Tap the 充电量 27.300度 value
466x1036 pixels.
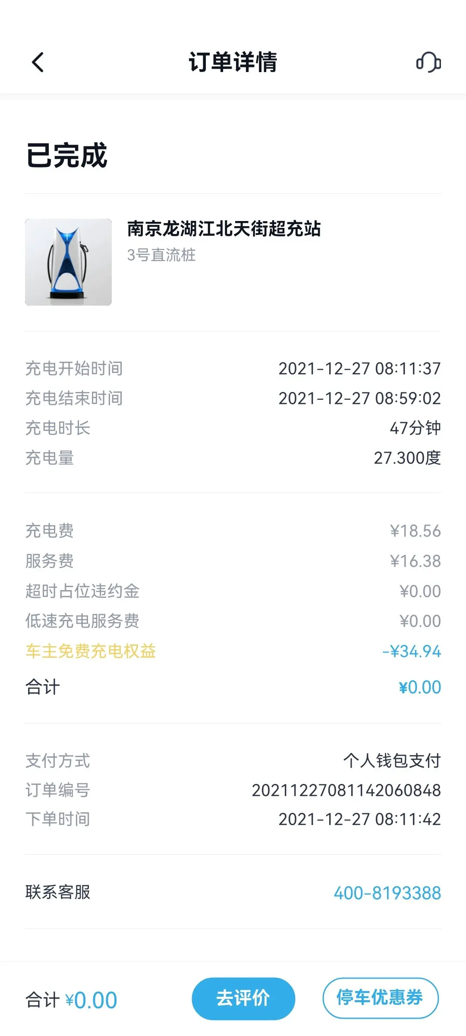(407, 458)
